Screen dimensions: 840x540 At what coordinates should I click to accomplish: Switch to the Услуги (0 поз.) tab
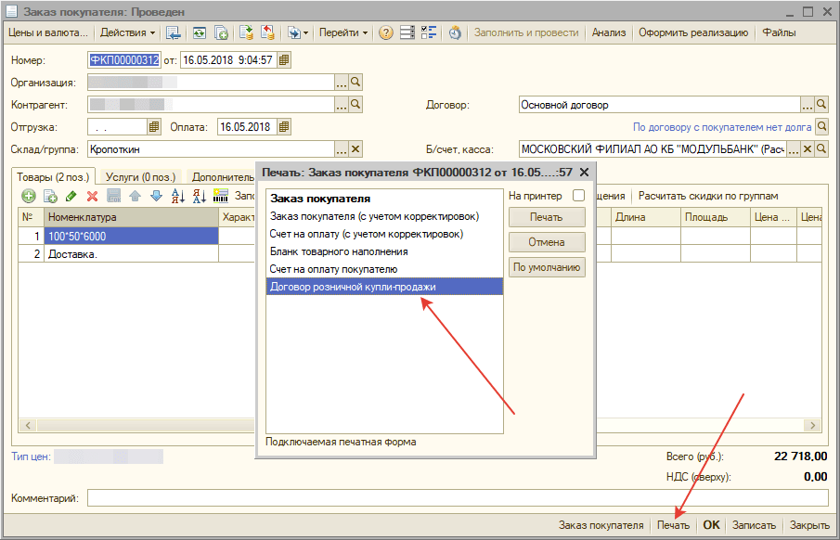pos(139,176)
